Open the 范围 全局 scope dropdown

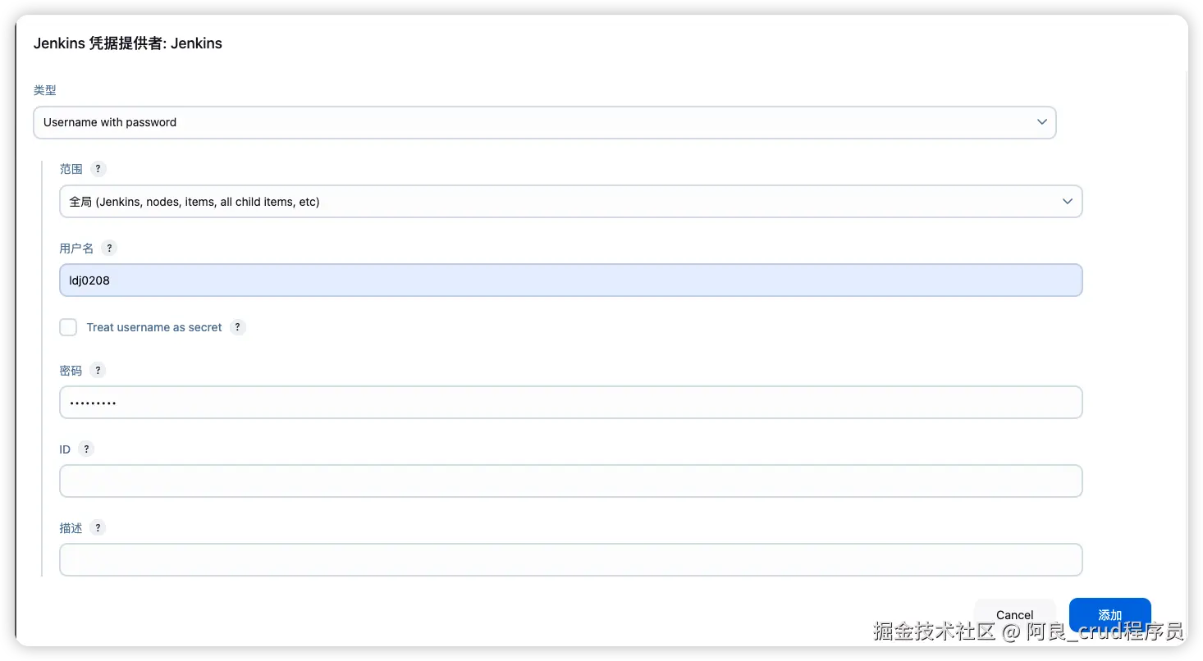[x=571, y=201]
